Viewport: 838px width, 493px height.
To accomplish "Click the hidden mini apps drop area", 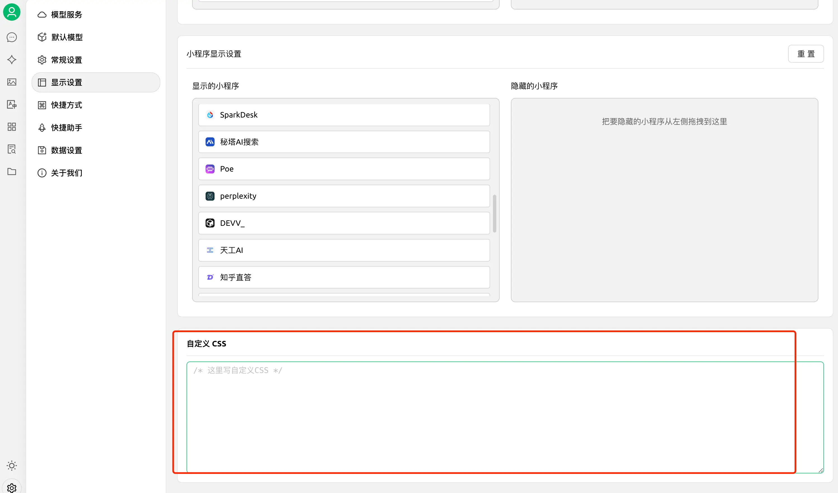I will tap(664, 200).
